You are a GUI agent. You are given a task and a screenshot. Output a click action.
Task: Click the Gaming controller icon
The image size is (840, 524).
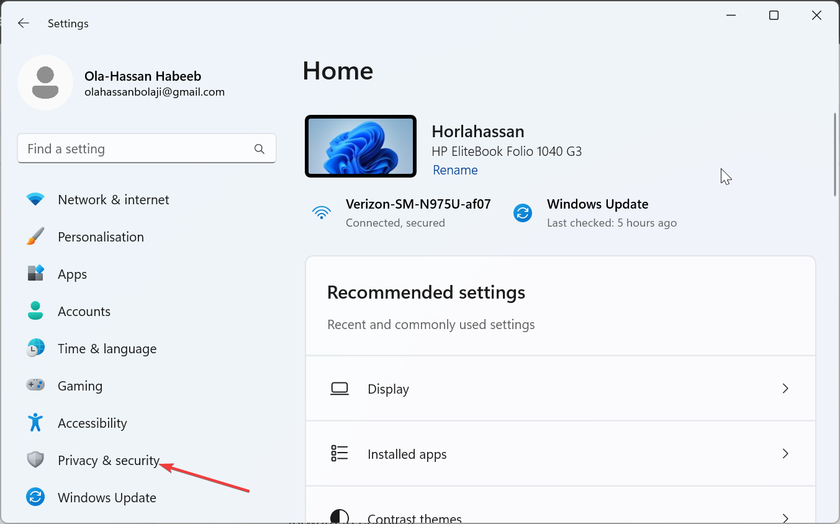(35, 386)
